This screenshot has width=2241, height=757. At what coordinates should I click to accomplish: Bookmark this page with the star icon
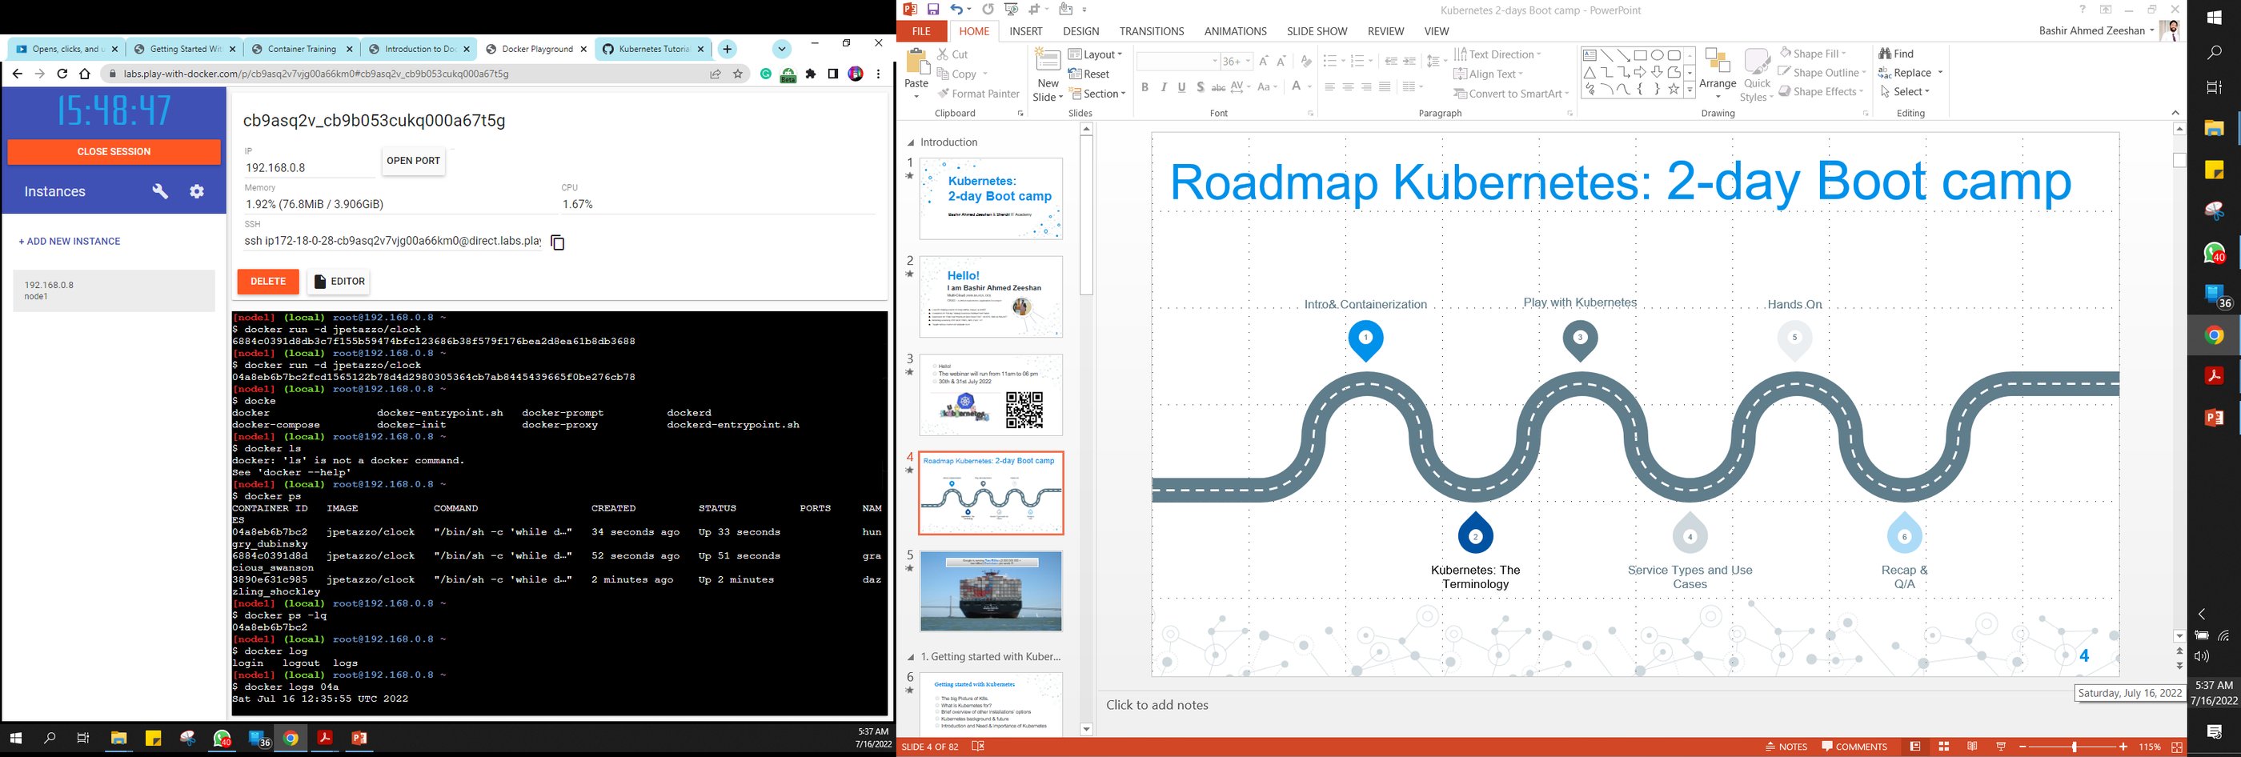[738, 74]
